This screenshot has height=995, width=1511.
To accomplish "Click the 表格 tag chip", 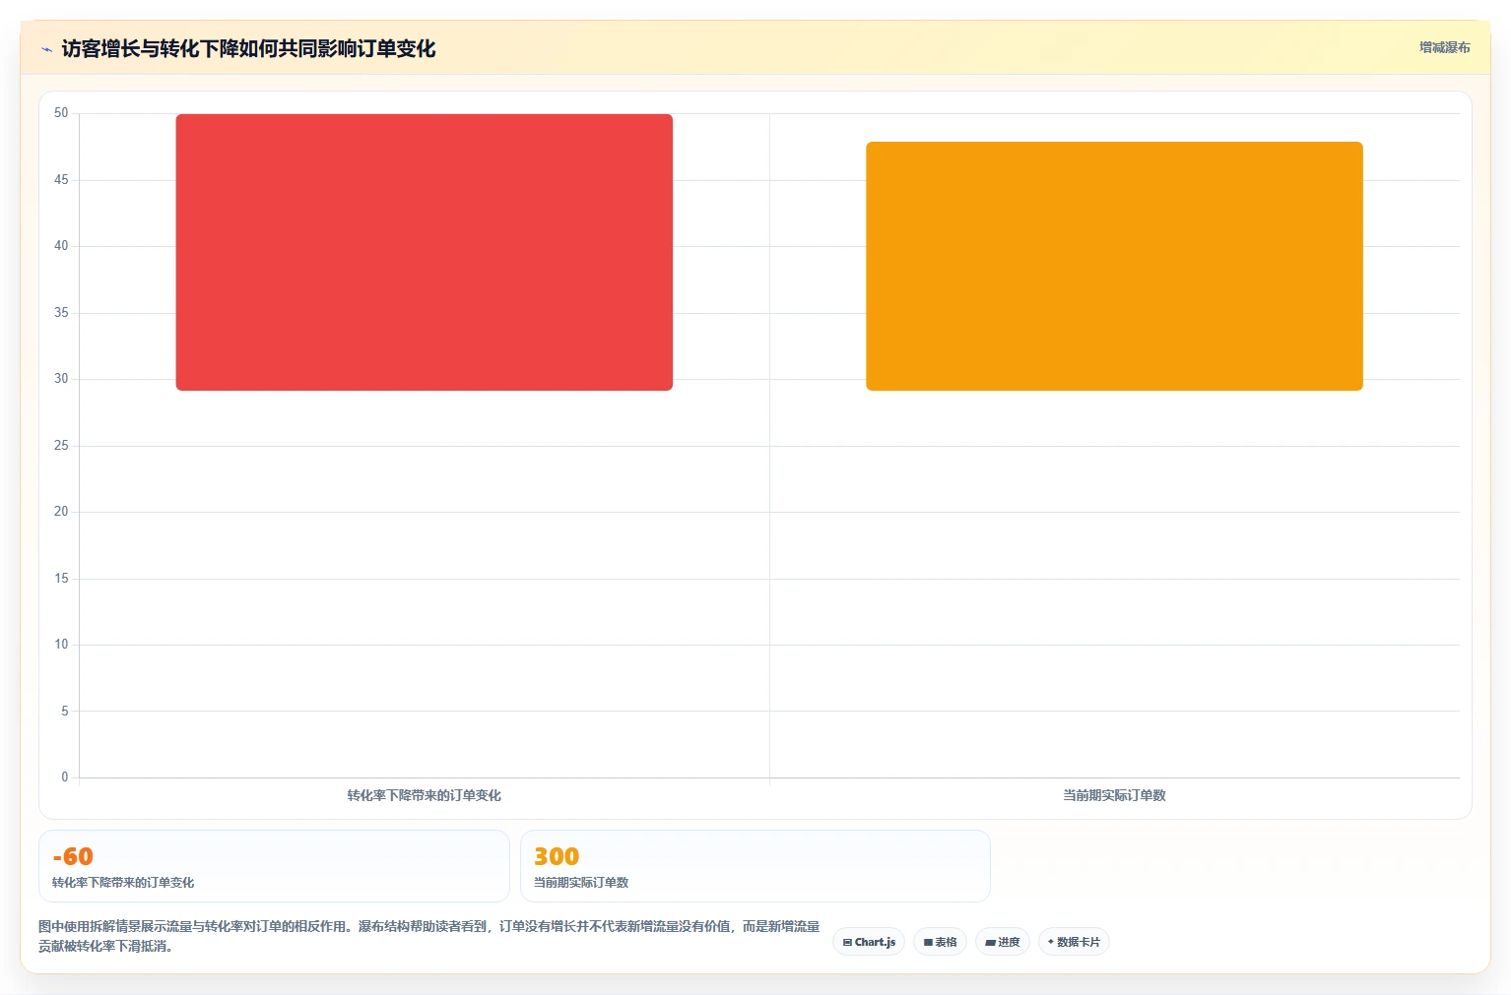I will (940, 942).
